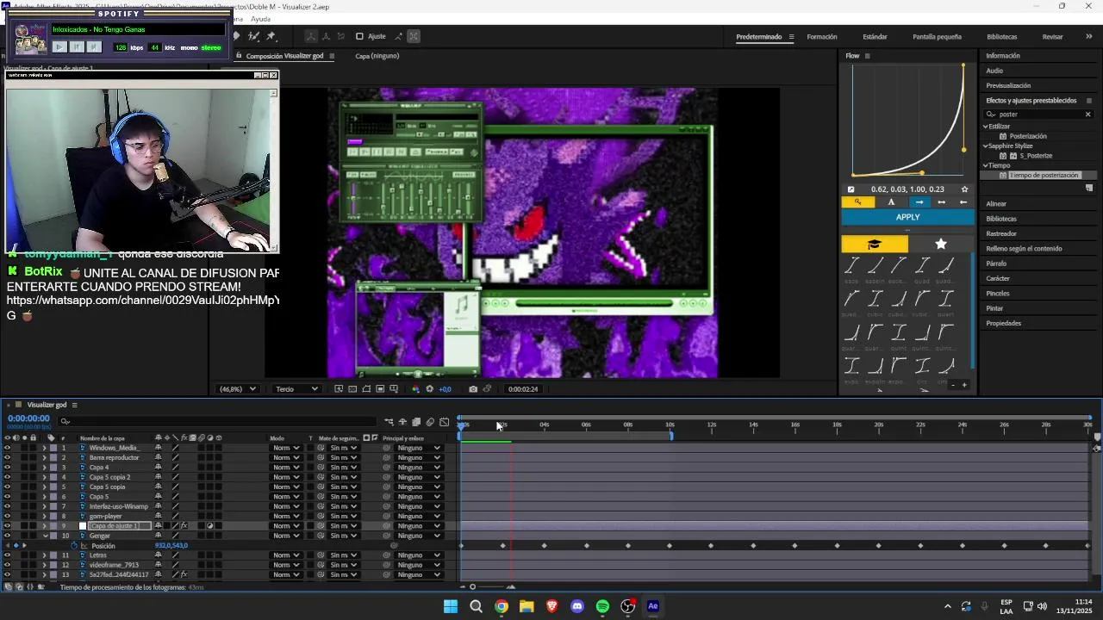Take snapshot with camera icon in viewer

pyautogui.click(x=473, y=389)
